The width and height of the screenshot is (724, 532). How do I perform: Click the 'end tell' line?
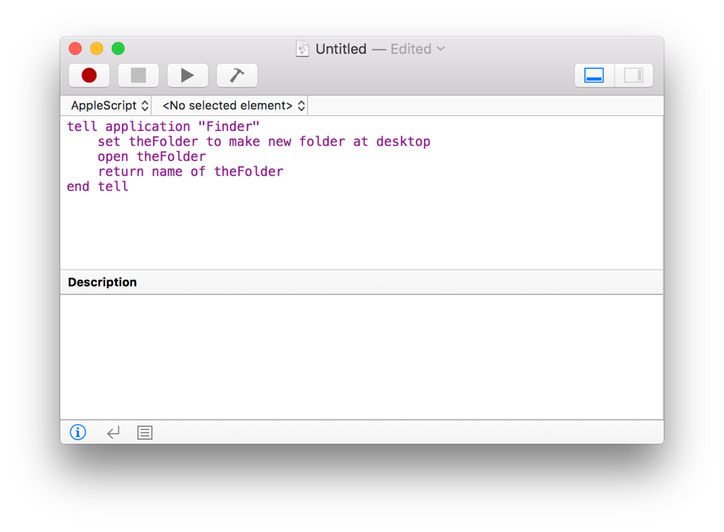pyautogui.click(x=97, y=186)
